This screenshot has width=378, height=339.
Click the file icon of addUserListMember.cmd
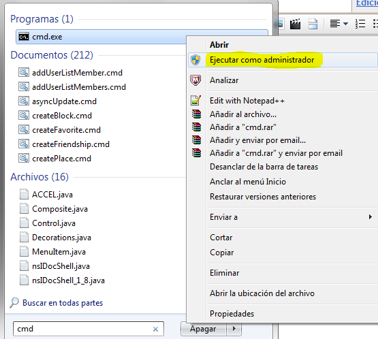(x=24, y=72)
